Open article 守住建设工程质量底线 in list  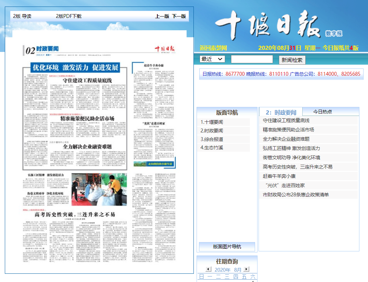pos(286,120)
